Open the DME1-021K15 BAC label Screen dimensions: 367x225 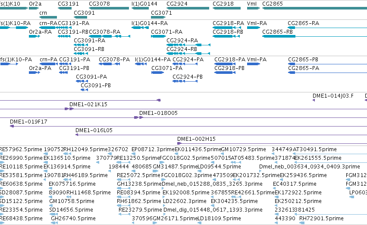(x=88, y=105)
